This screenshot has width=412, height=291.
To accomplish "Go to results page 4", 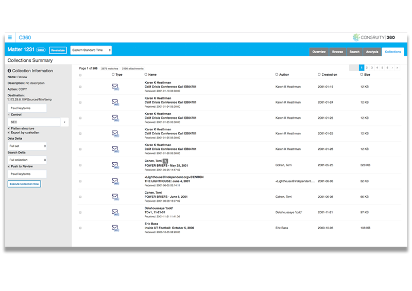I will [x=377, y=68].
